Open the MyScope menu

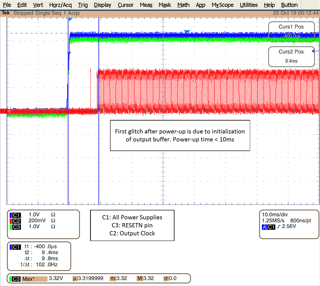tap(222, 5)
